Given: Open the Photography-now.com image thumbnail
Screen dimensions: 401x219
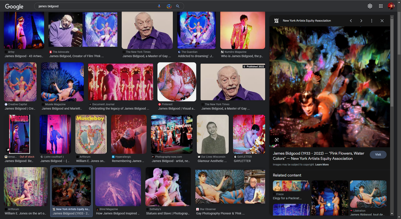Looking at the screenshot, I should 172,134.
